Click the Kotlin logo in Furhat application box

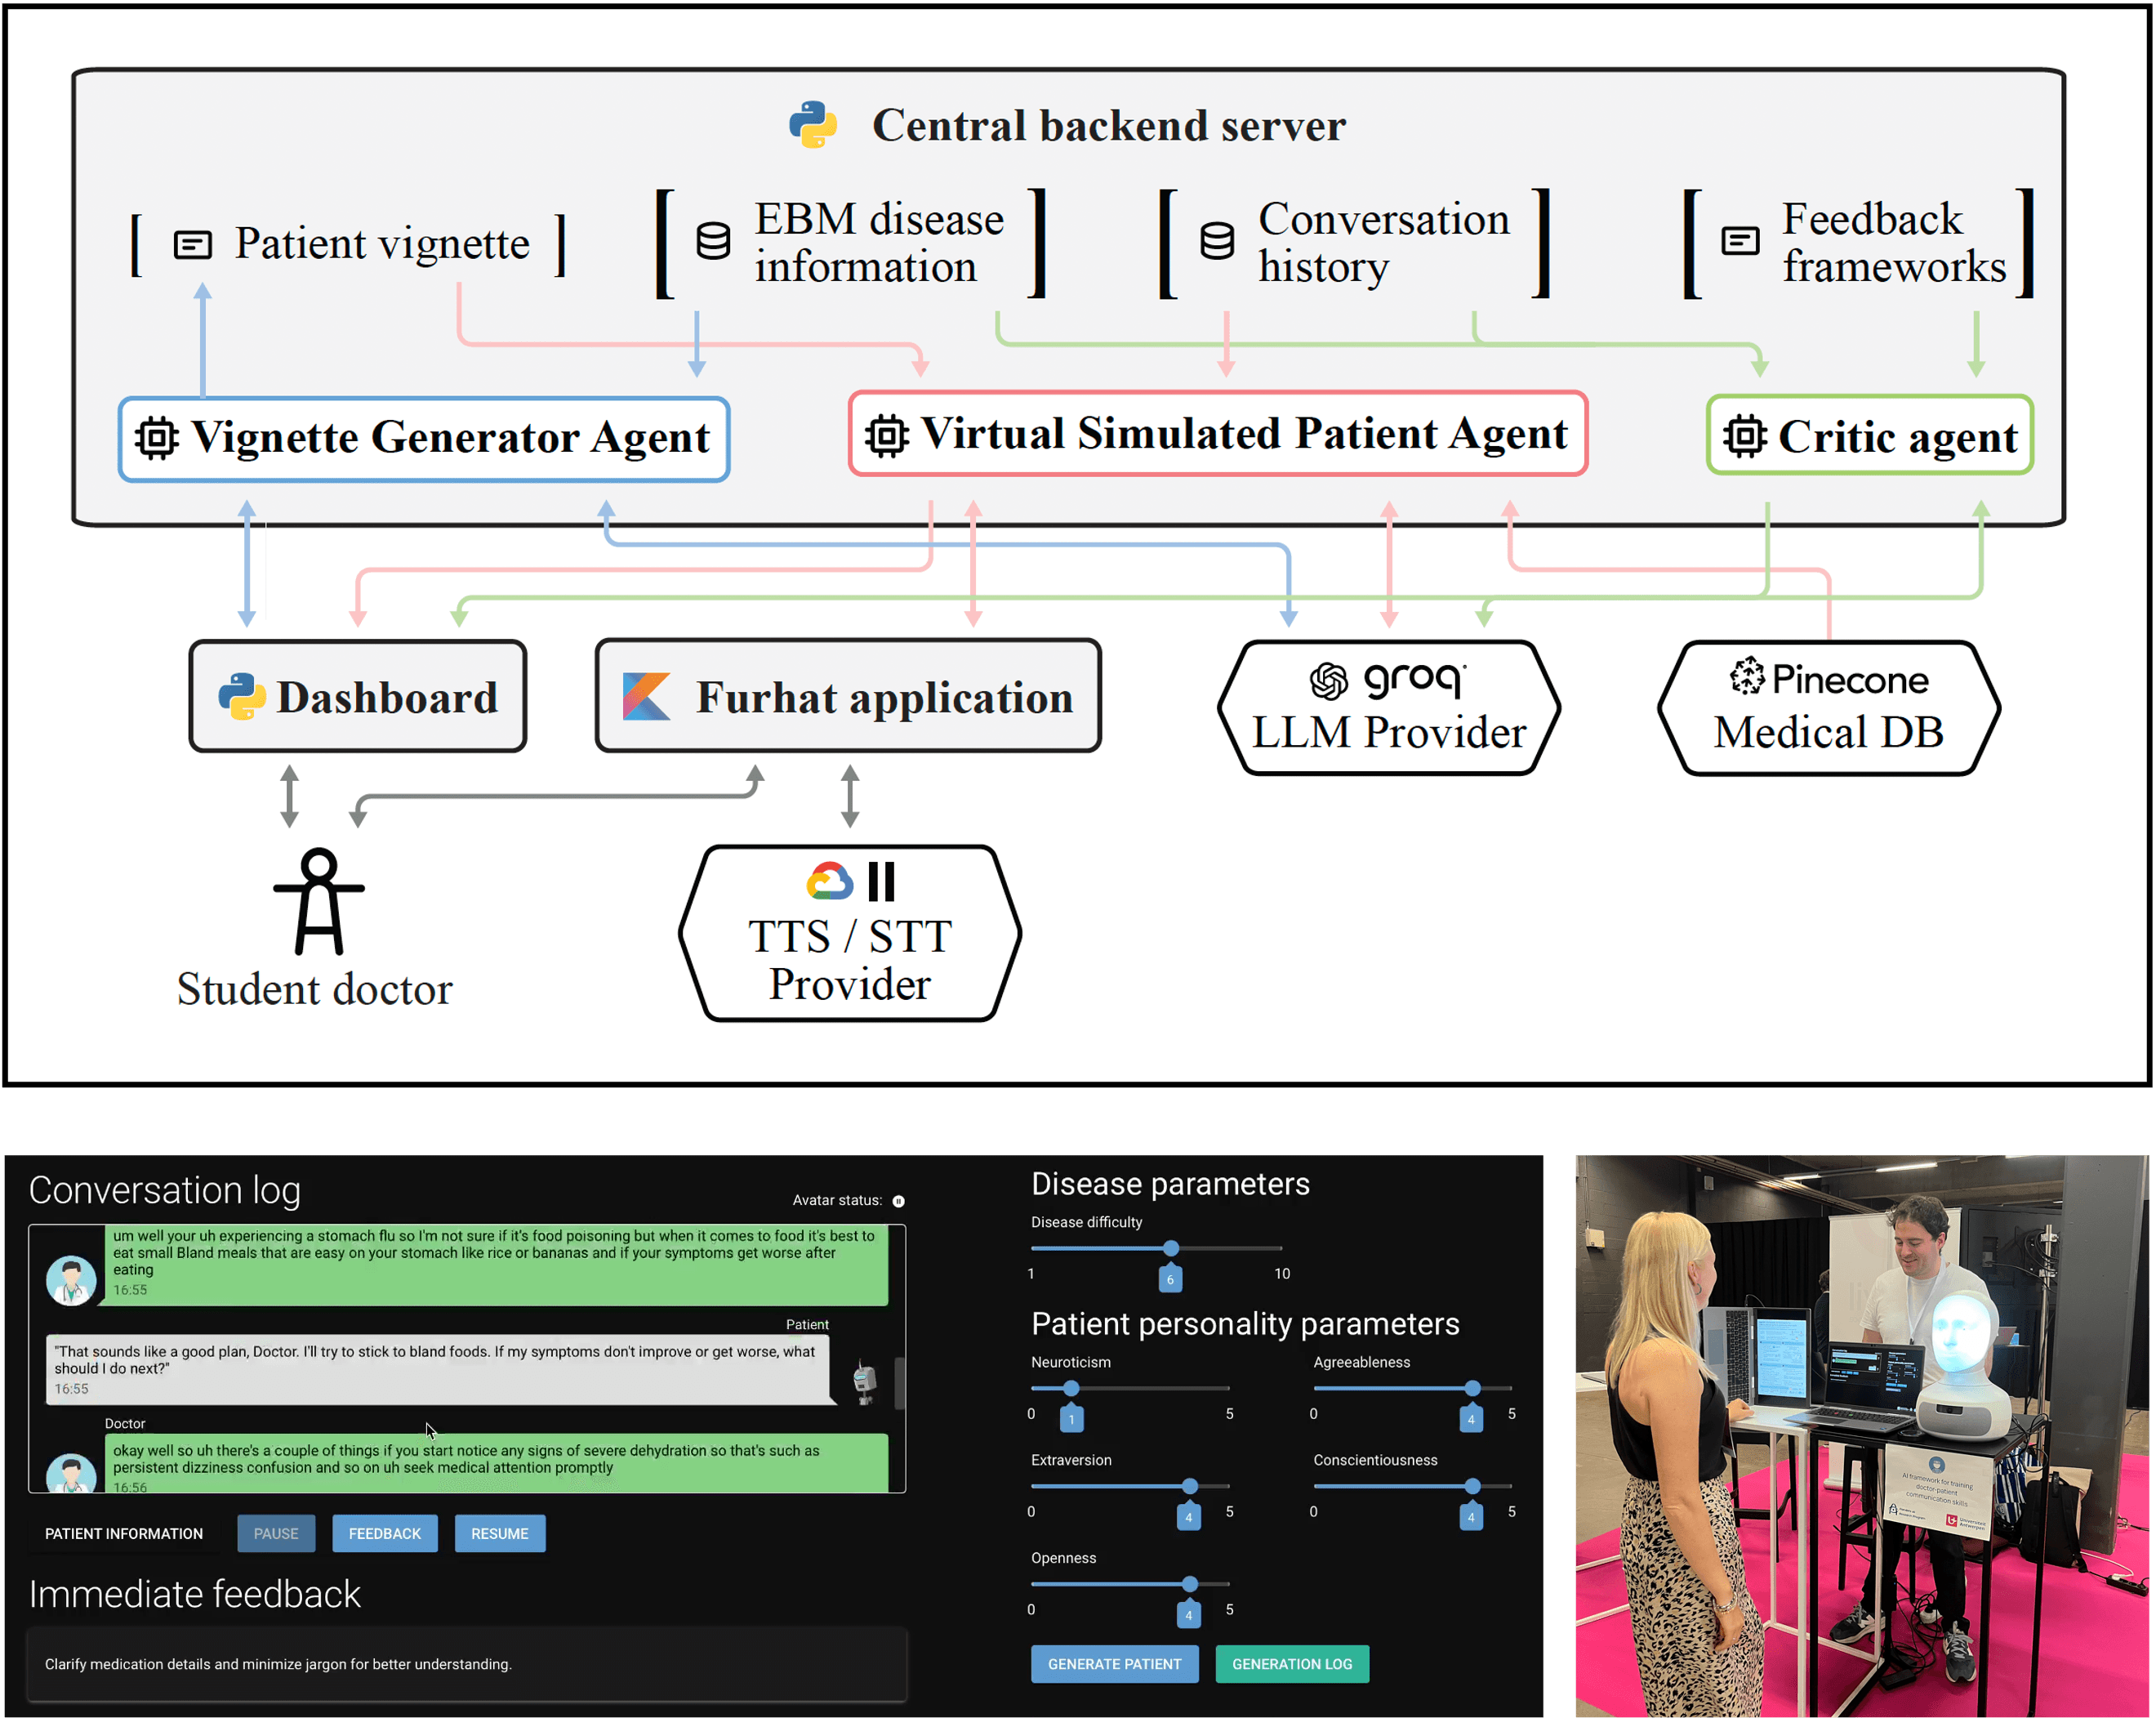pos(646,696)
